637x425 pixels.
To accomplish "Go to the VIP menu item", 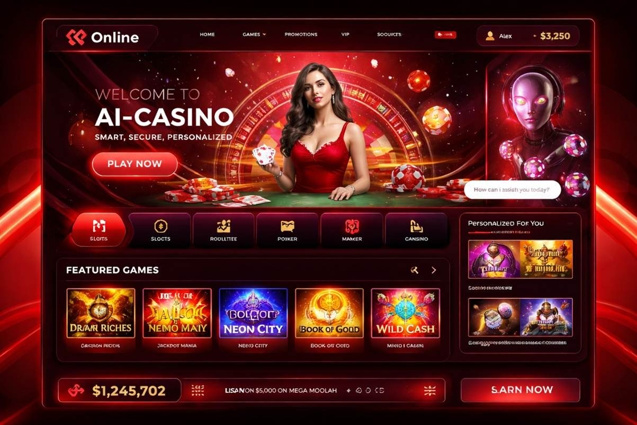I will tap(345, 34).
